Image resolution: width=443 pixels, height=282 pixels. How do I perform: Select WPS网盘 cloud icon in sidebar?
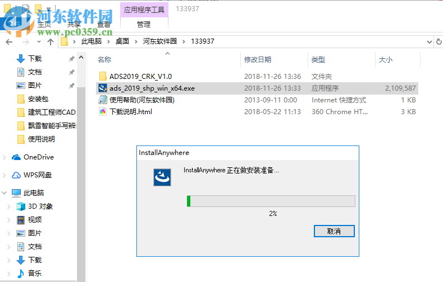(x=16, y=175)
